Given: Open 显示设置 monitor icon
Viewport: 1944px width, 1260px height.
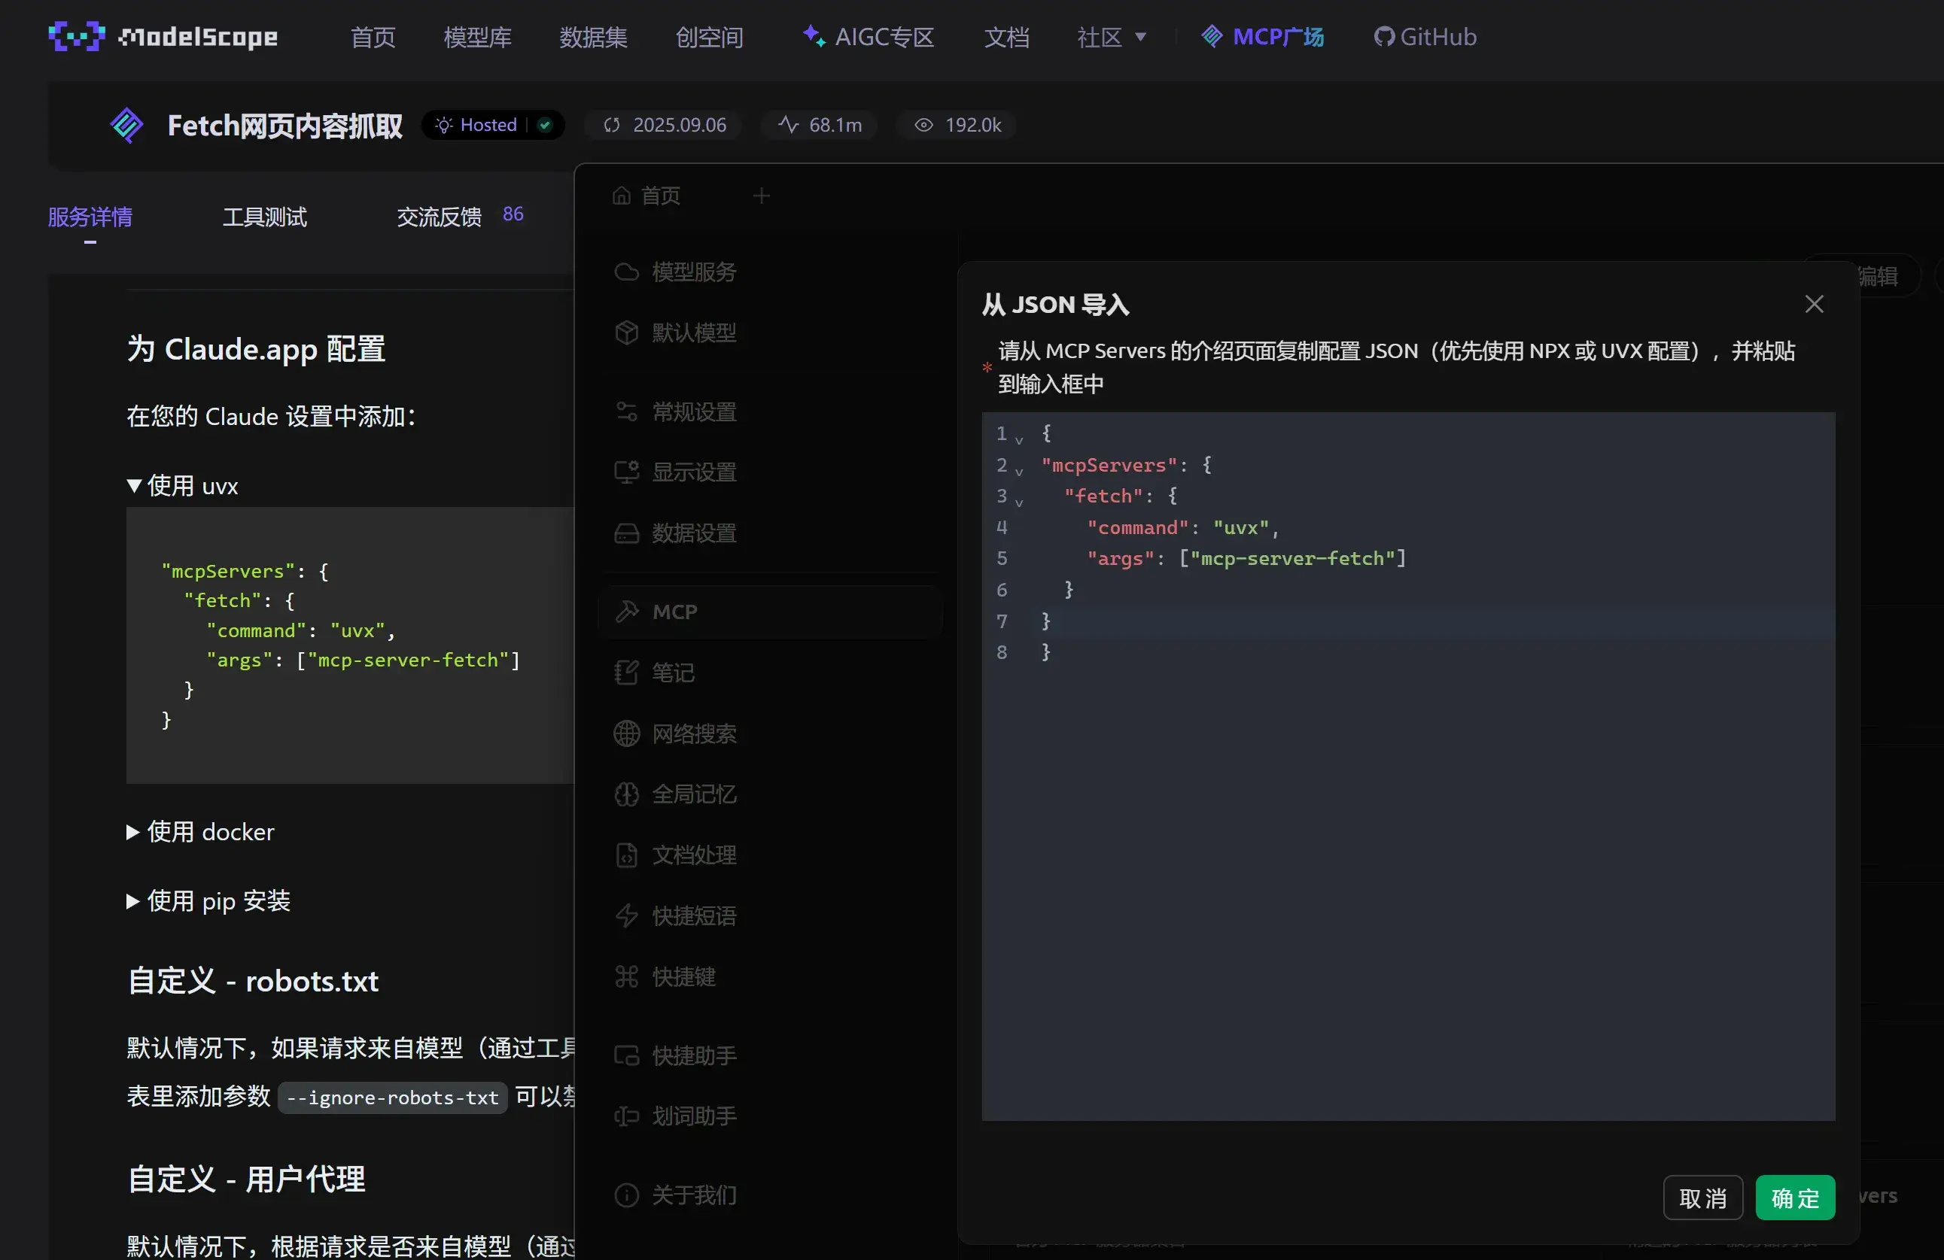Looking at the screenshot, I should coord(626,472).
